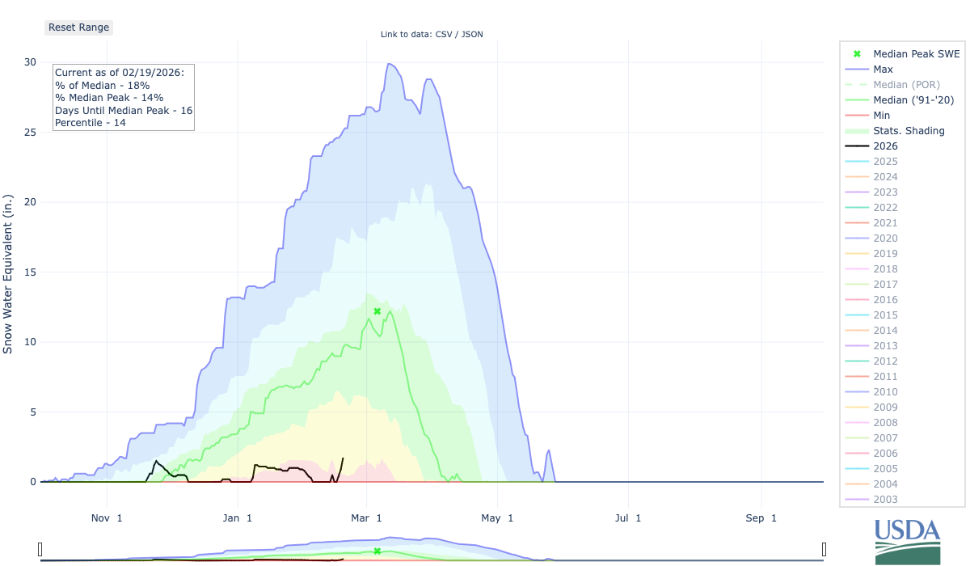This screenshot has width=970, height=566.
Task: Hide the Min series via legend
Action: point(882,116)
